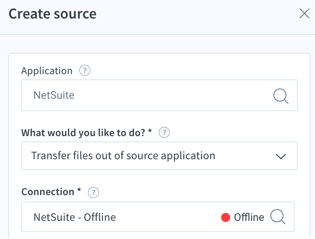Open the Transfer files out of source application dropdown

tap(159, 156)
